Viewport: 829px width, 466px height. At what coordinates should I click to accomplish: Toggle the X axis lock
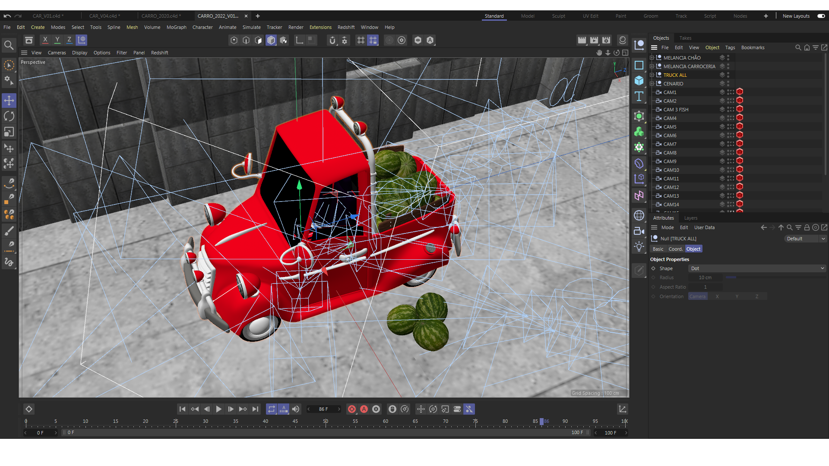tap(45, 40)
